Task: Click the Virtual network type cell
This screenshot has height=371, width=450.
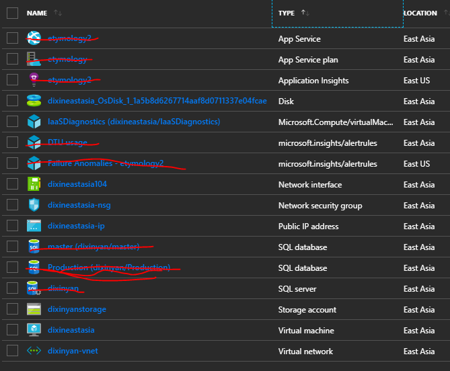Action: point(305,352)
